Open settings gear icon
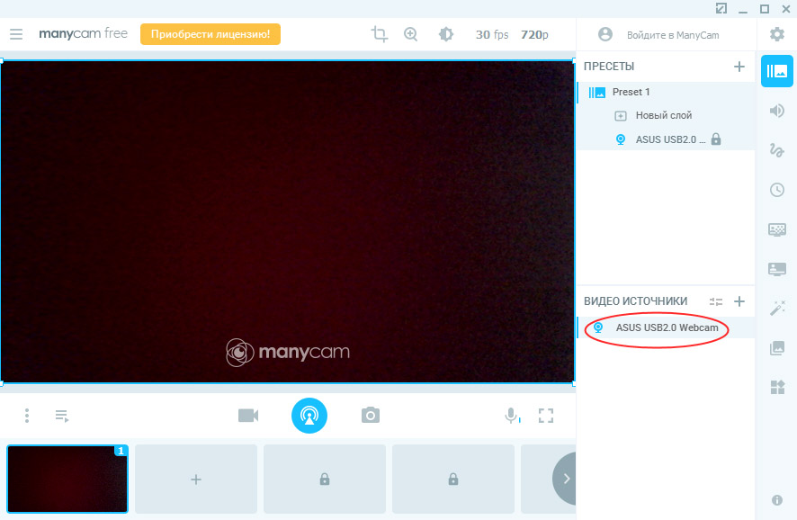The height and width of the screenshot is (520, 797). point(776,34)
